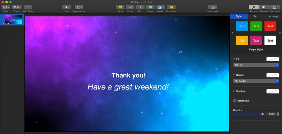Viewport: 282px width, 134px height.
Task: Insert a Table from the toolbar
Action: click(120, 7)
